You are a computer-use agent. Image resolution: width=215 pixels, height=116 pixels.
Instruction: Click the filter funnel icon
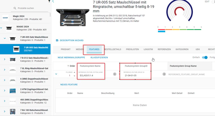pyautogui.click(x=49, y=1)
